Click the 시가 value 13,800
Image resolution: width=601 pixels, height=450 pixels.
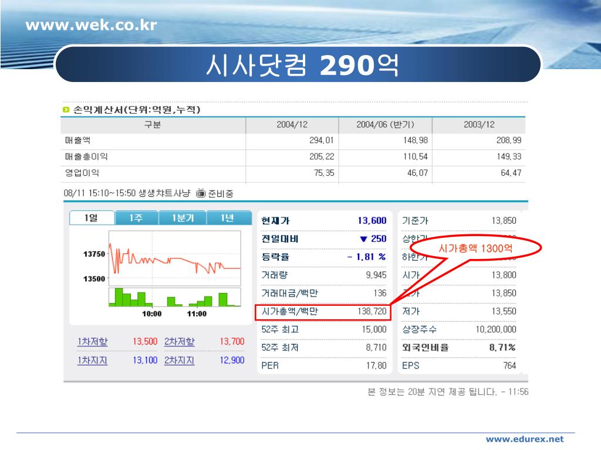504,275
